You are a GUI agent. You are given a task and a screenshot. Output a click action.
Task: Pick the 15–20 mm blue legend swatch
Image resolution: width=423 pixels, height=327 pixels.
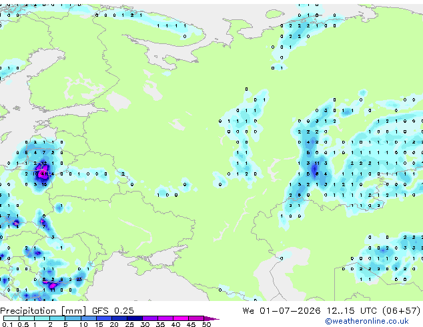pos(103,318)
